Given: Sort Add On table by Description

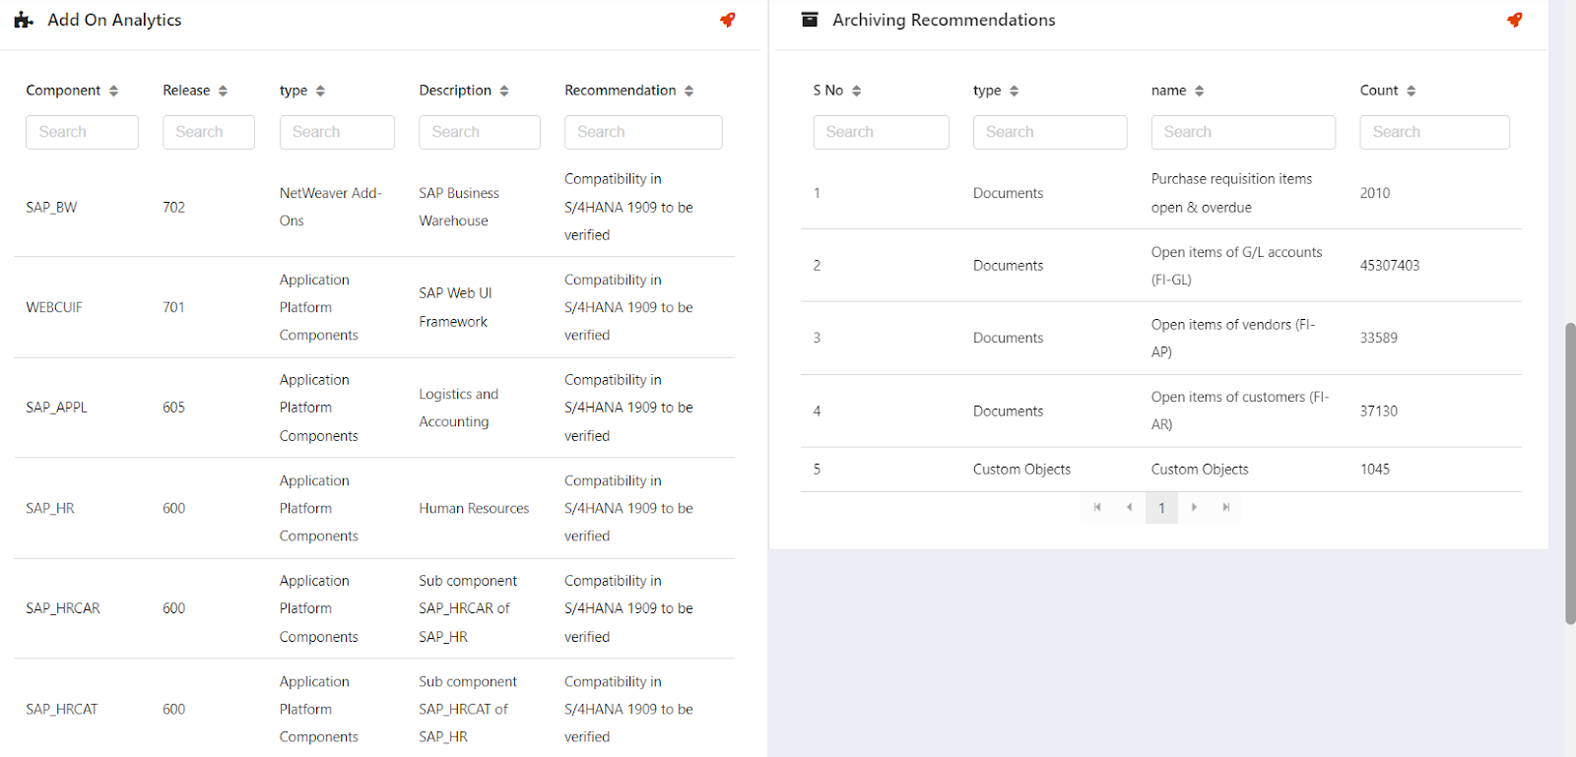Looking at the screenshot, I should (504, 91).
